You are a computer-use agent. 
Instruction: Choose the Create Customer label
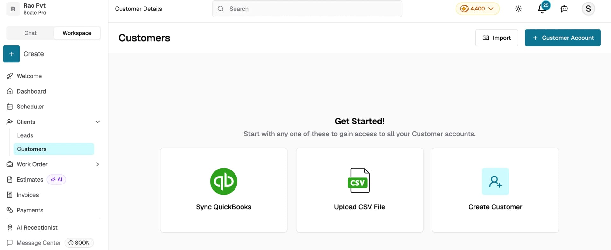pos(495,207)
